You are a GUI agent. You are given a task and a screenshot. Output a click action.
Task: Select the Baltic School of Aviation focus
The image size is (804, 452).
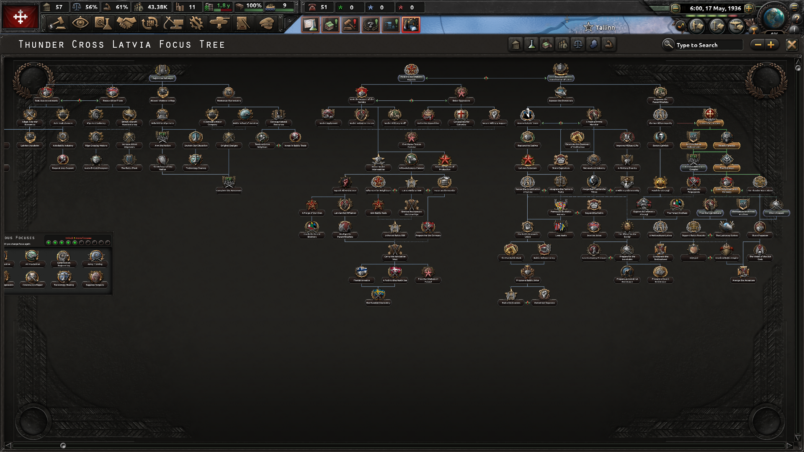coord(245,117)
